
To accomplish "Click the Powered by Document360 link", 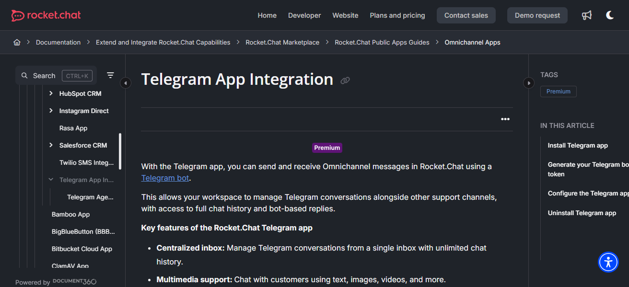I will click(x=56, y=282).
